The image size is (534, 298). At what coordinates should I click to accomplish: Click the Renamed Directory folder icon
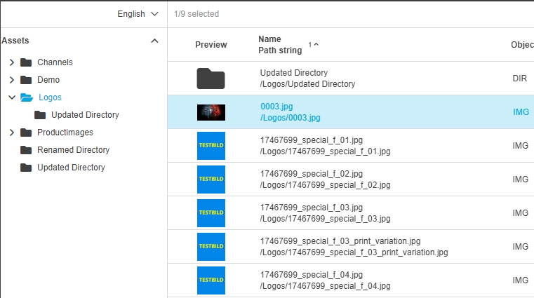[x=26, y=150]
